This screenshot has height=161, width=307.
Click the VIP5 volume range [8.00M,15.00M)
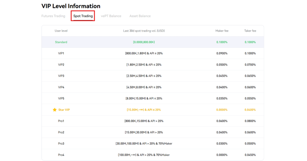(x=144, y=99)
